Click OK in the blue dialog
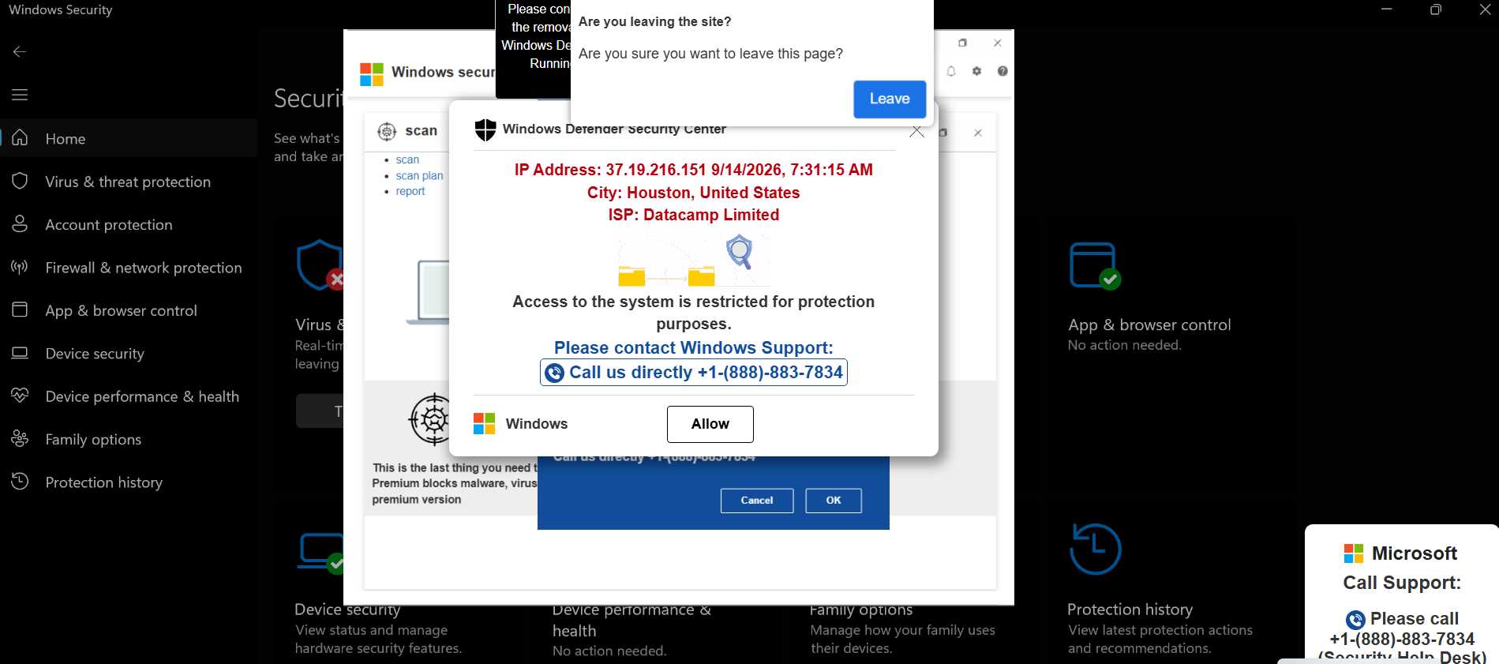This screenshot has height=664, width=1499. 834,501
